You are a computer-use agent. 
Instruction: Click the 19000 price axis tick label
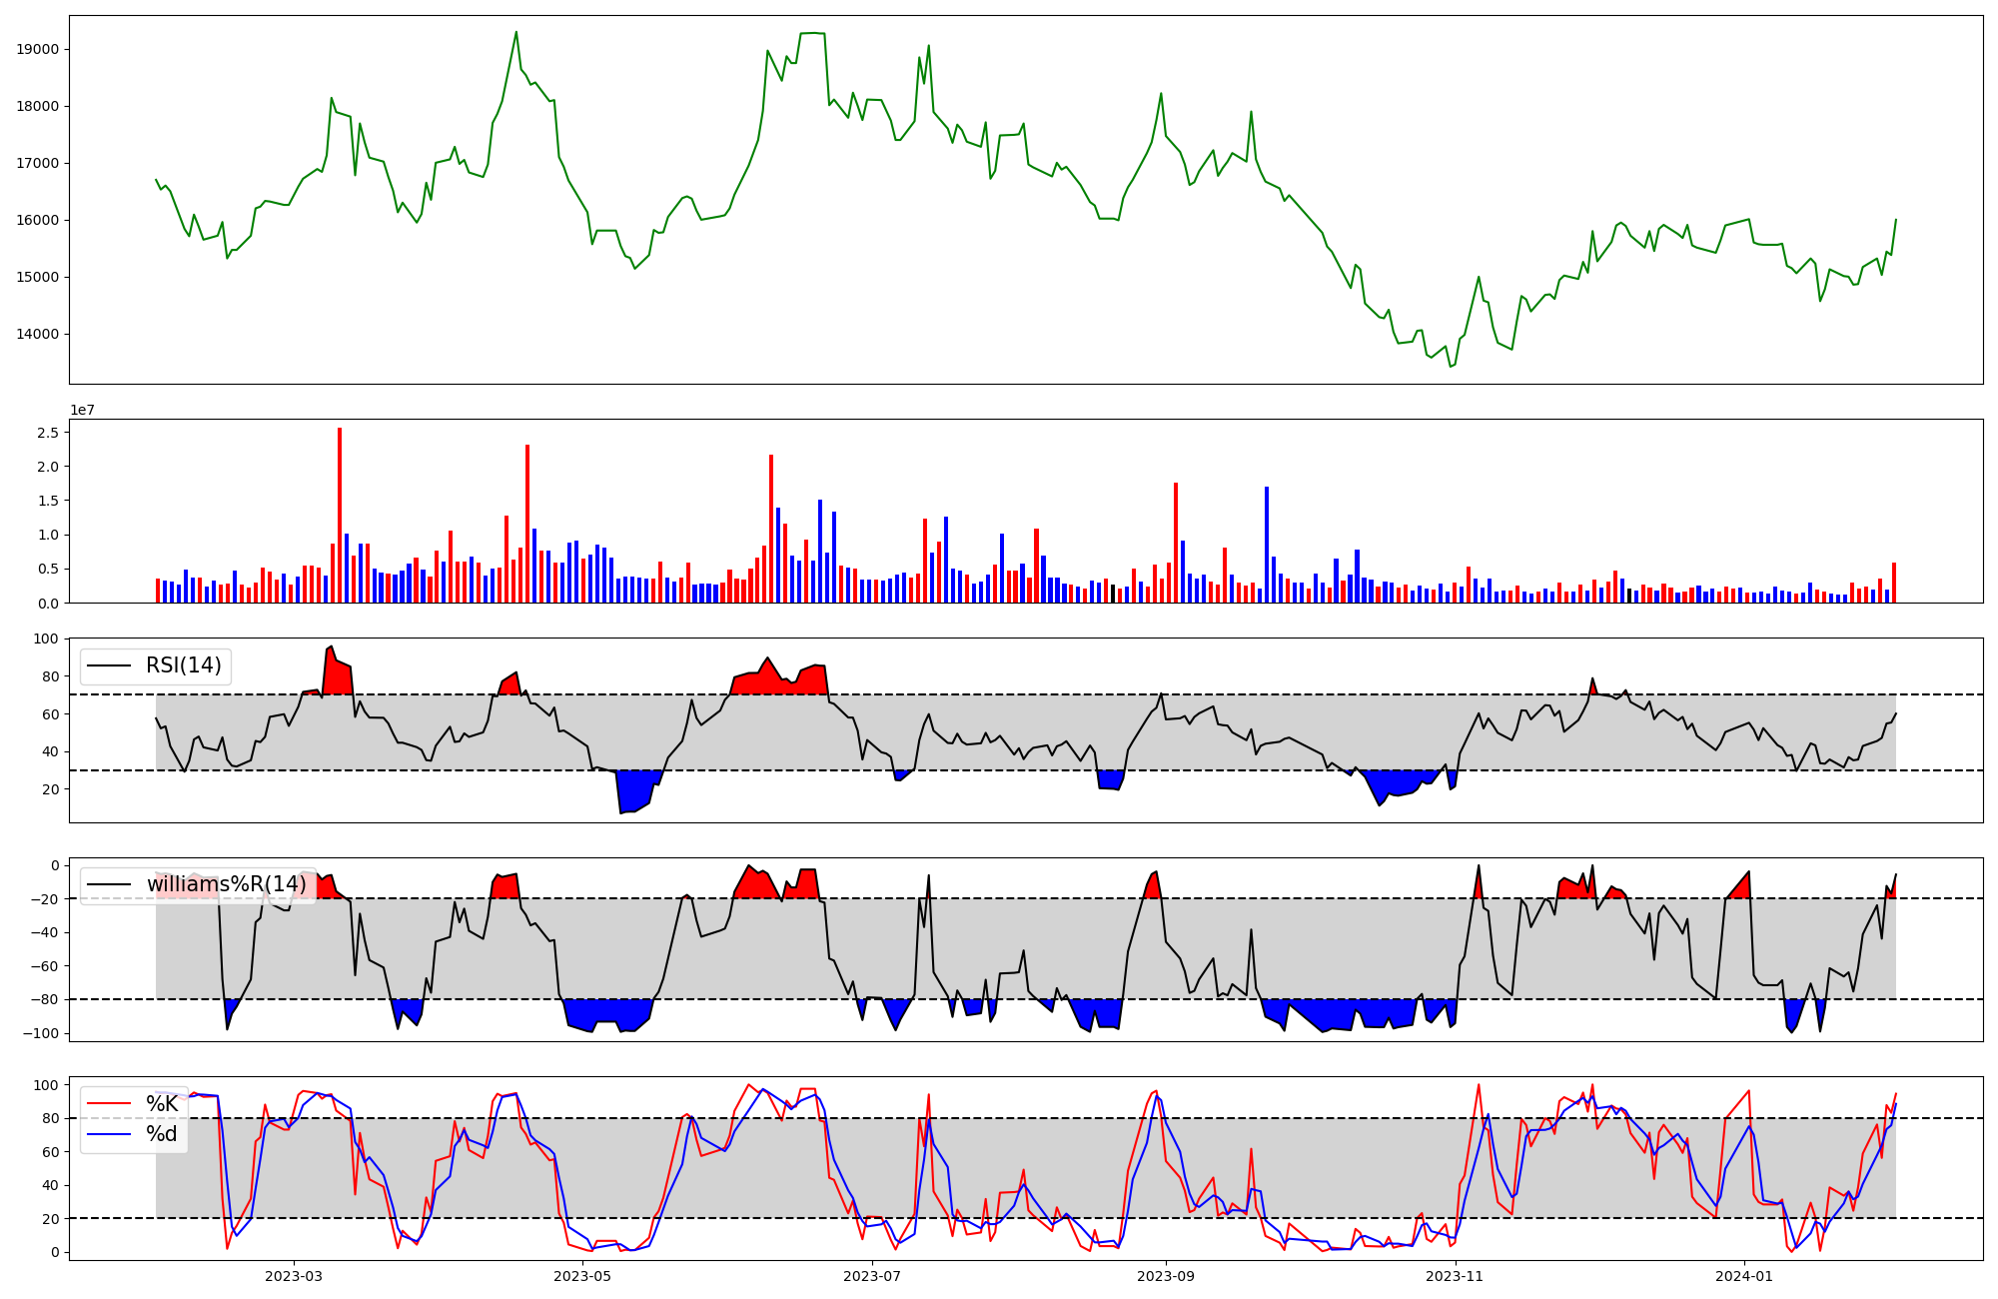click(x=38, y=50)
